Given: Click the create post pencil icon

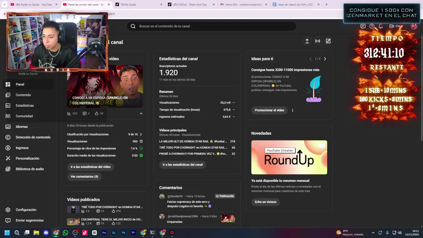Looking at the screenshot, I should [328, 41].
